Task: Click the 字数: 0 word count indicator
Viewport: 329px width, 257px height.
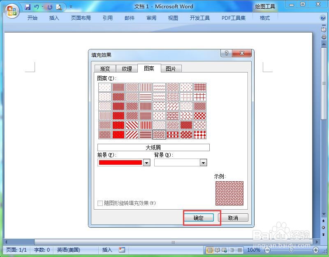Action: coord(42,250)
